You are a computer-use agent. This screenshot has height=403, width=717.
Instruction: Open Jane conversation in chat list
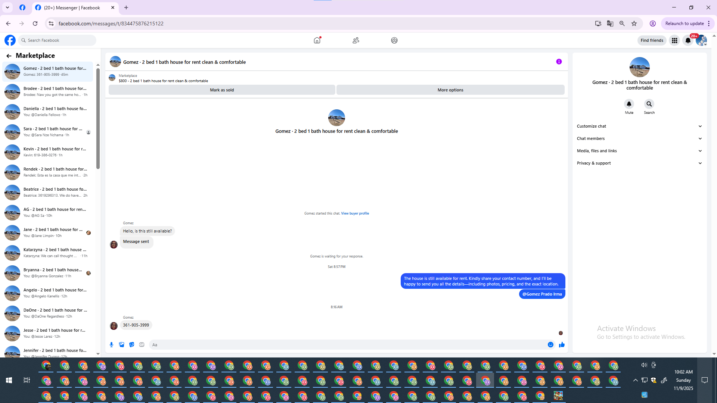point(48,233)
